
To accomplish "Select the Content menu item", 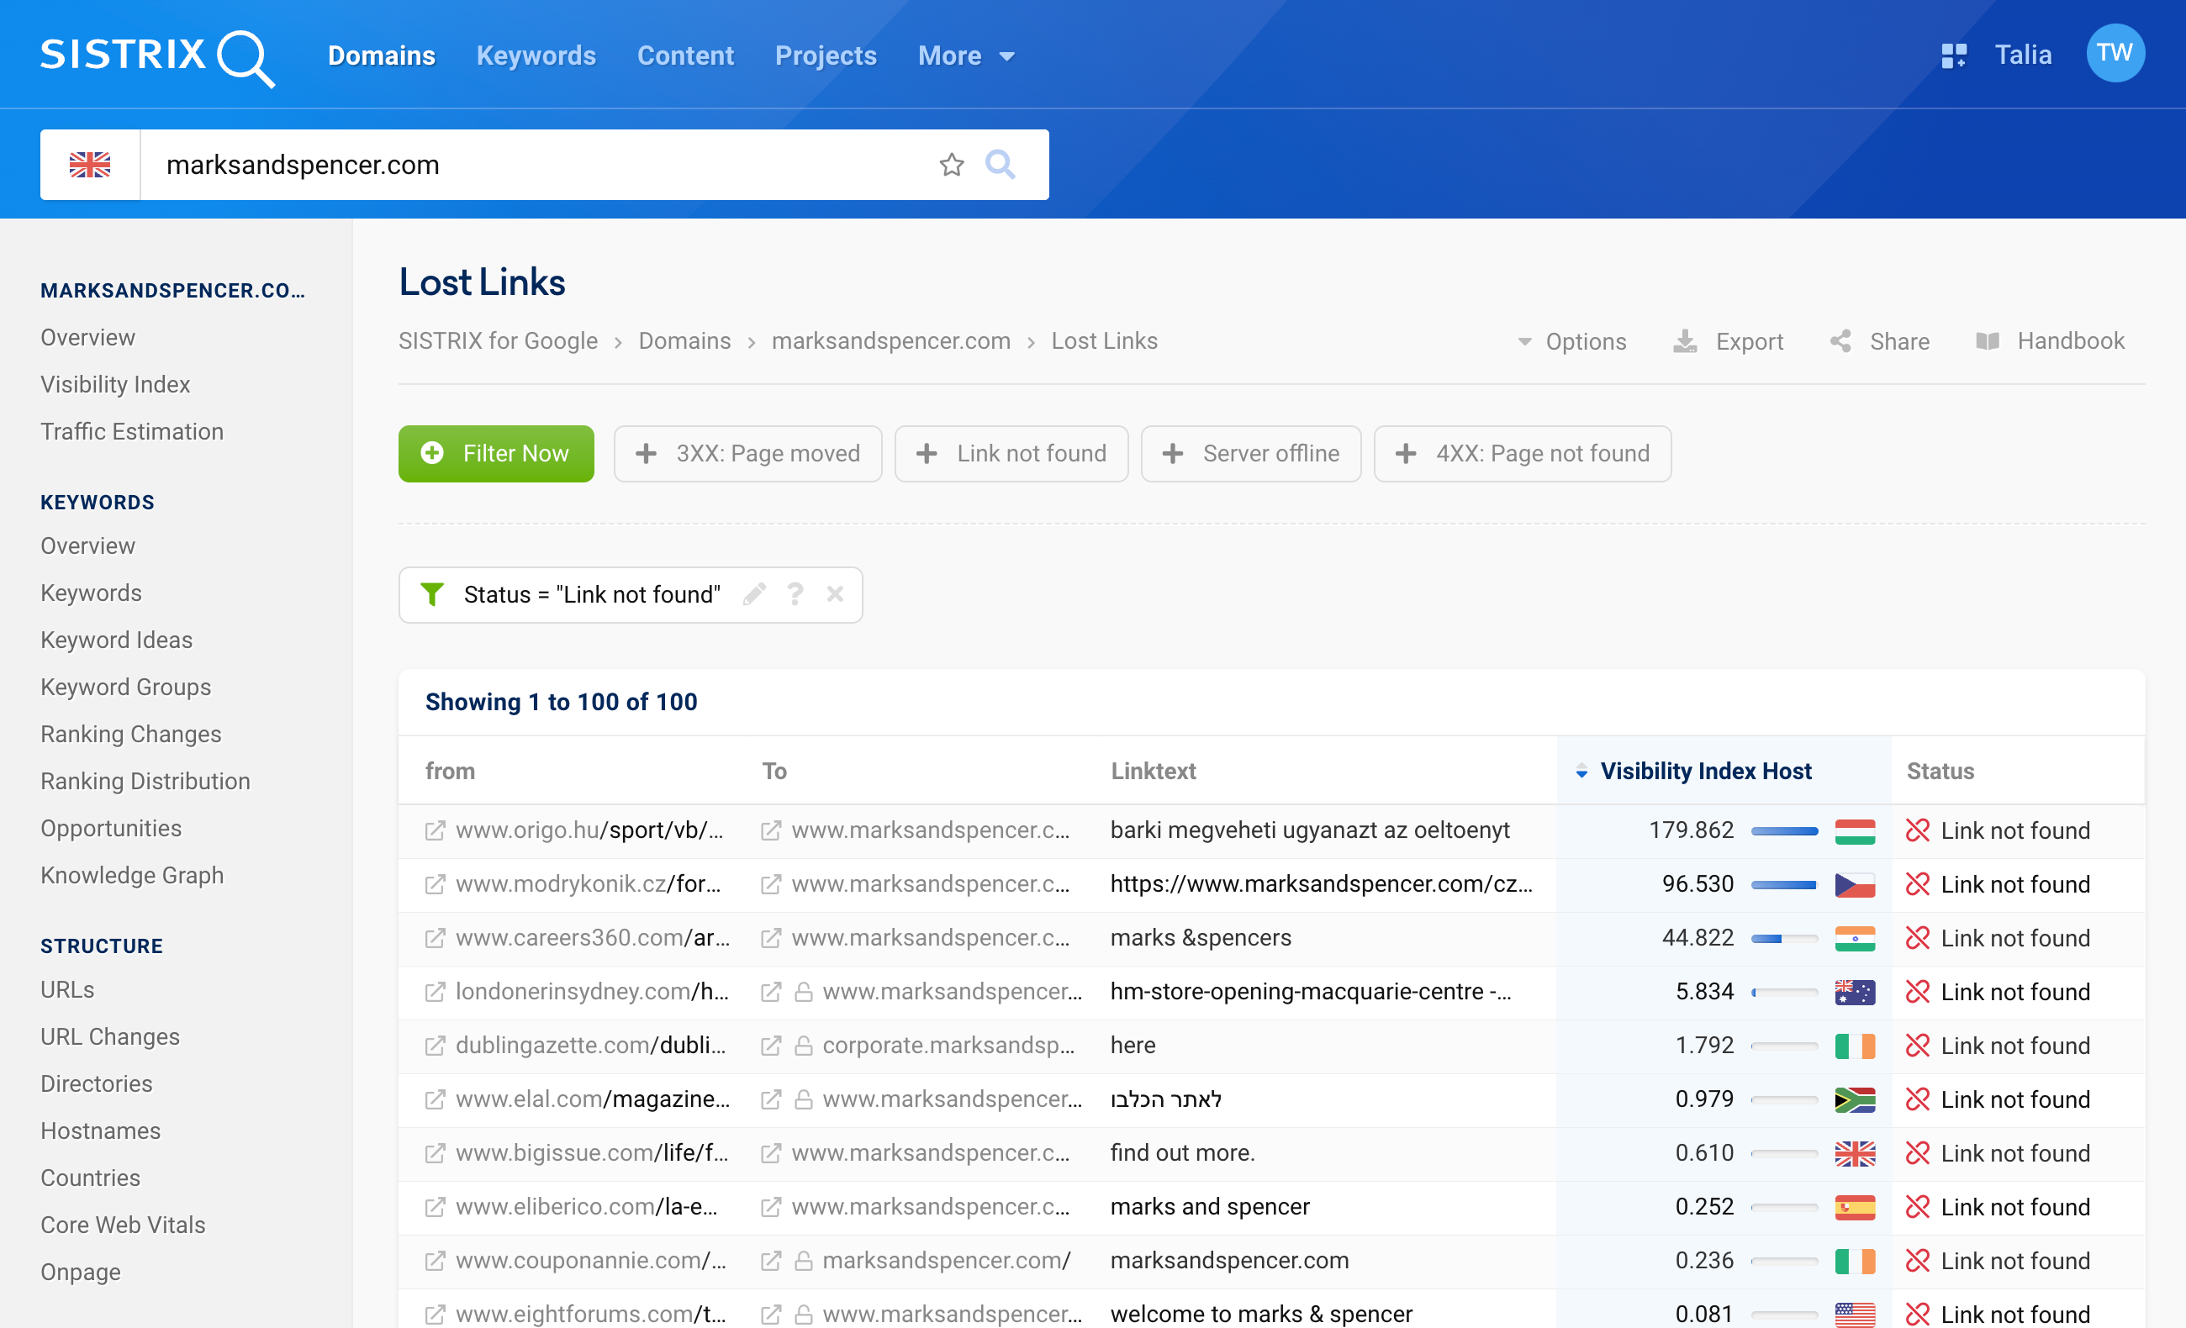I will [x=685, y=55].
